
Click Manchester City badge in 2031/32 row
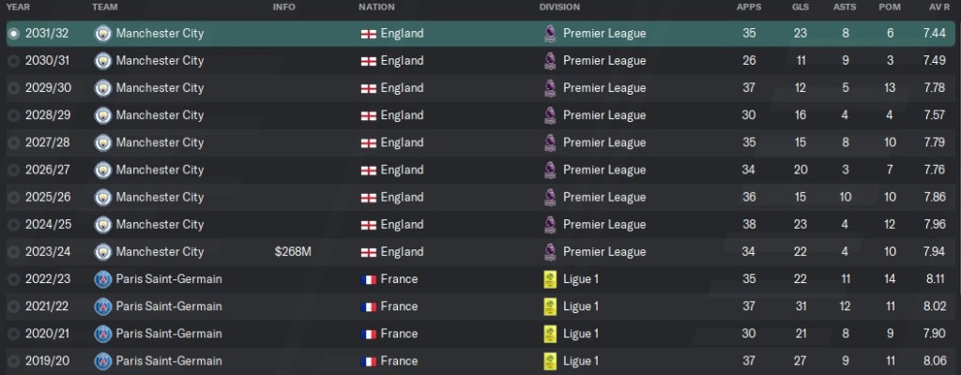(103, 34)
